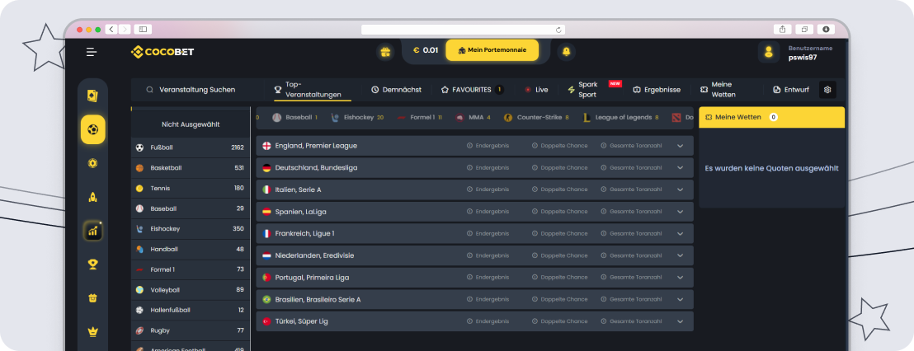Expand Türkei, Süper Lig row chevron
The image size is (914, 351).
tap(680, 321)
